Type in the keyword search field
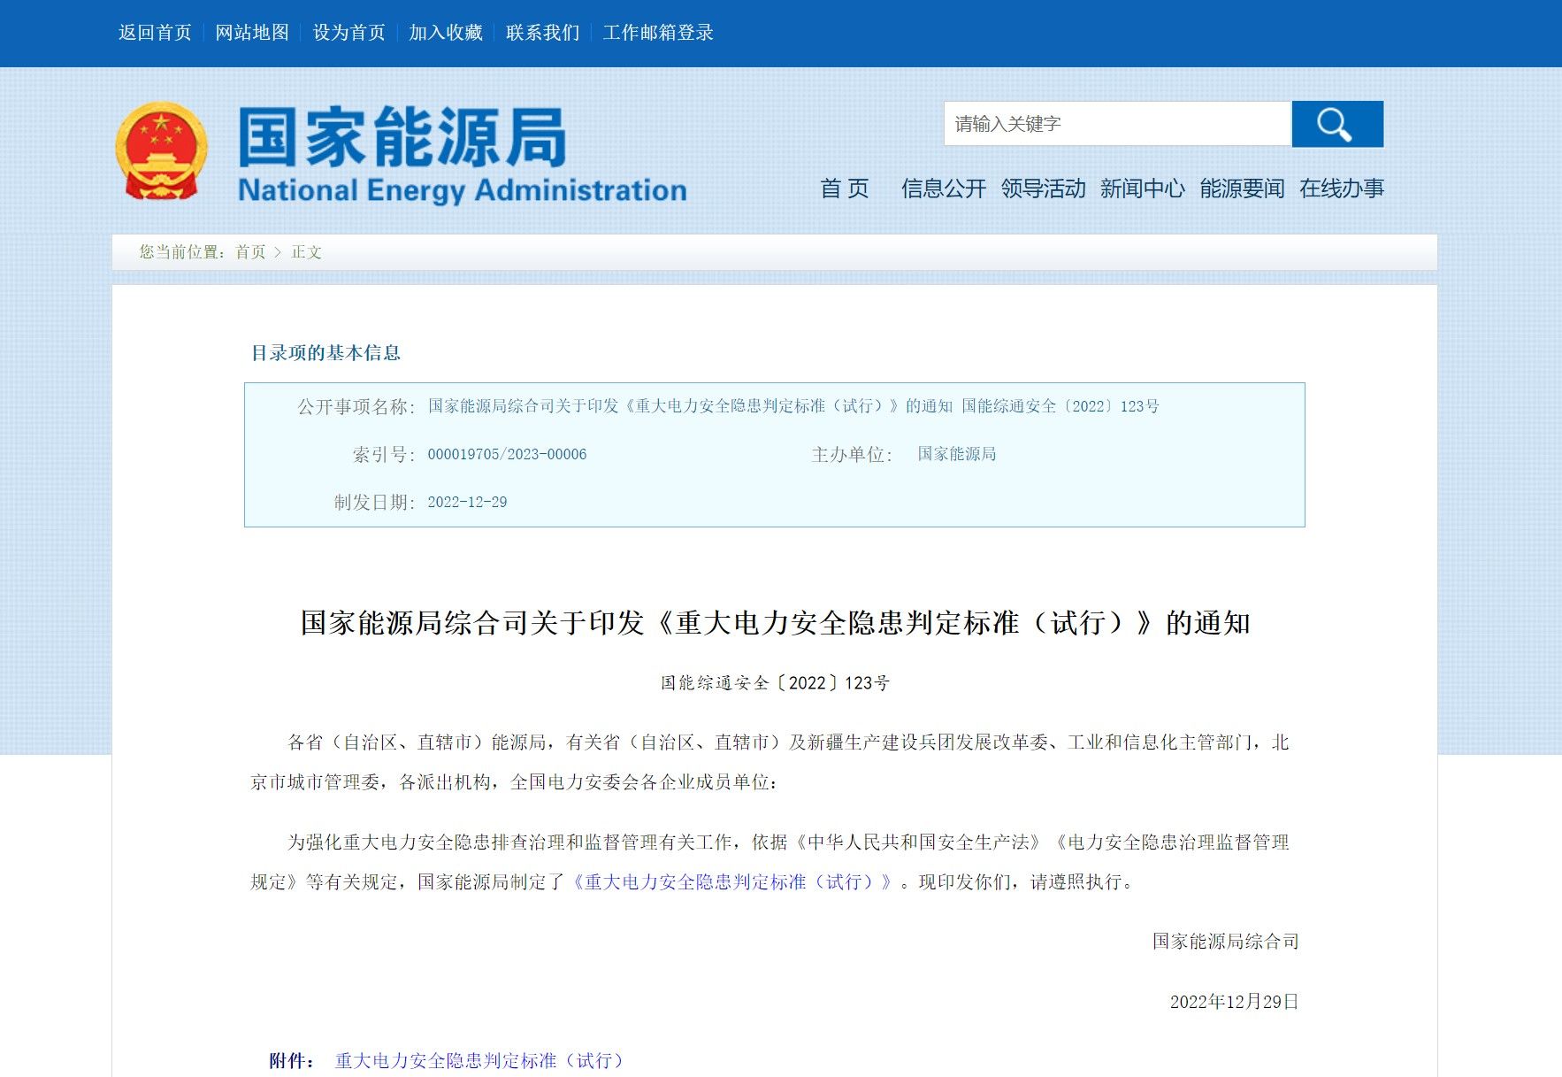Screen dimensions: 1562x1077 (1116, 124)
